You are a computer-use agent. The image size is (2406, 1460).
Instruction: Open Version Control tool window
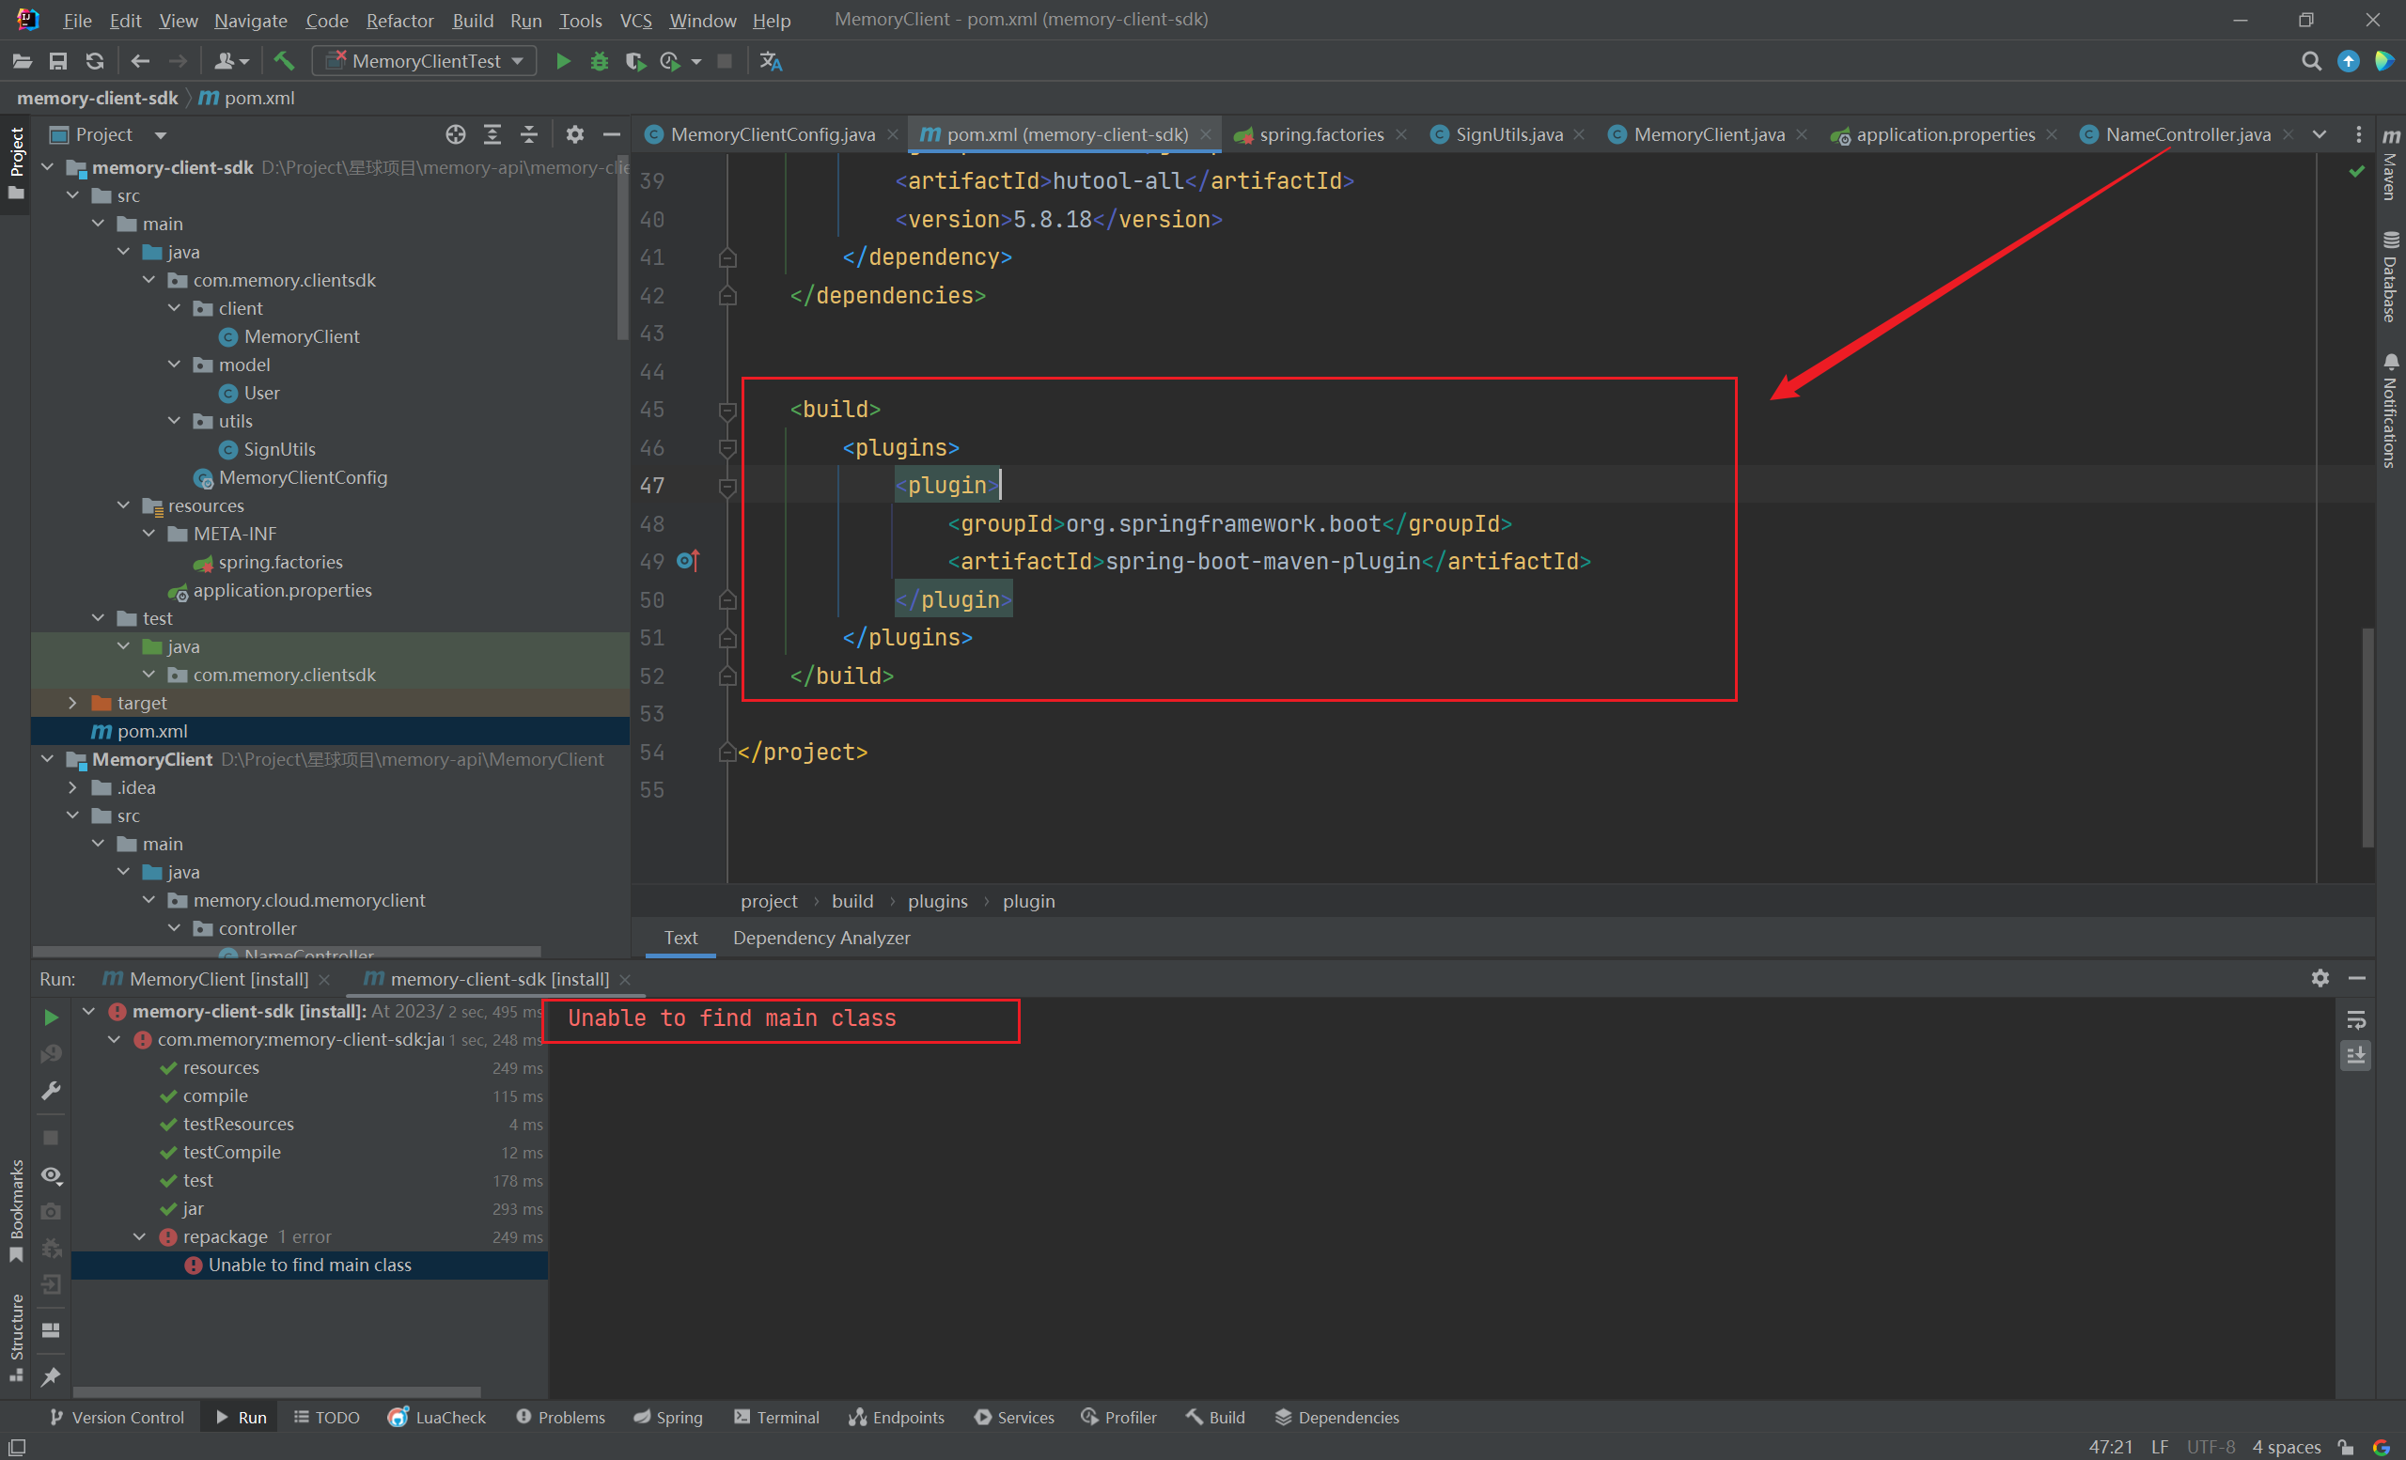[117, 1417]
